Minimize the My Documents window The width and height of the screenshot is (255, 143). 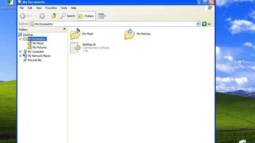click(200, 2)
